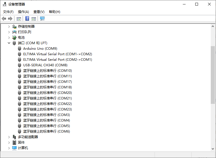The height and width of the screenshot is (158, 216).
Task: Select the 打印队列 category label
Action: point(25,32)
